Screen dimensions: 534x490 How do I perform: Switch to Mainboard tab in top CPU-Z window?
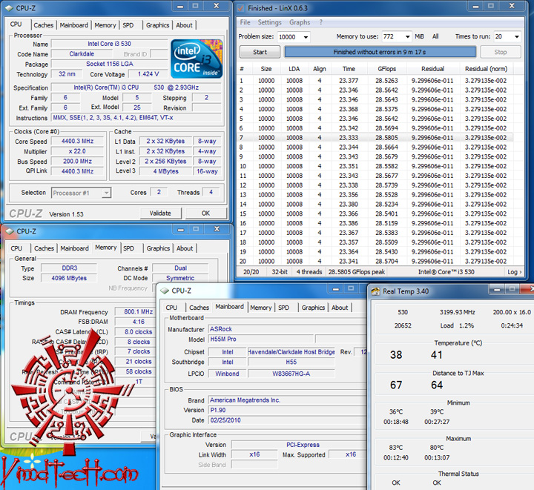[74, 25]
